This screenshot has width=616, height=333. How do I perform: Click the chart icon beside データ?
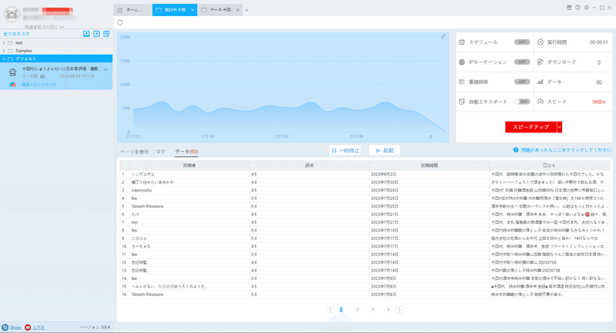click(x=541, y=82)
